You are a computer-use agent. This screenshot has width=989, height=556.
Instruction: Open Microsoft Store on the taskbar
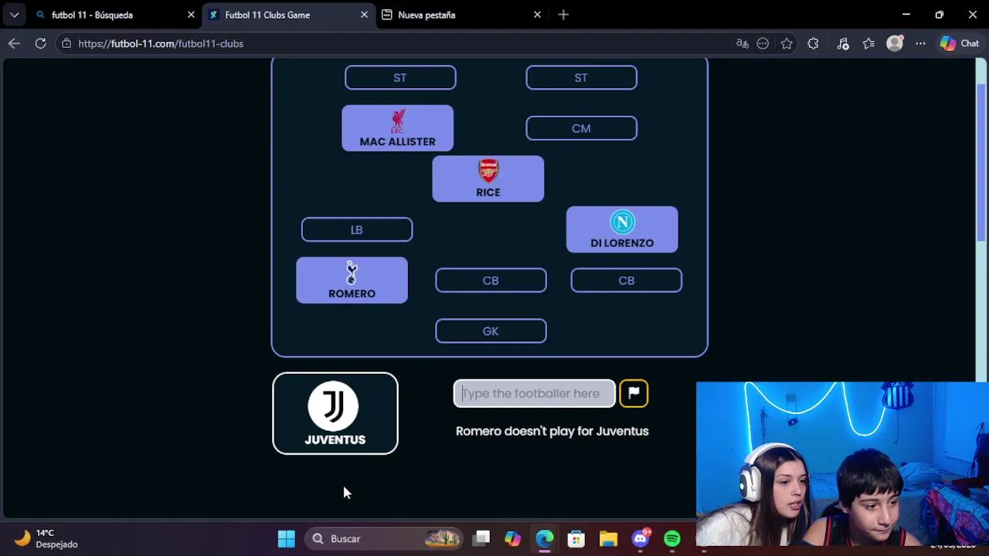pos(576,538)
